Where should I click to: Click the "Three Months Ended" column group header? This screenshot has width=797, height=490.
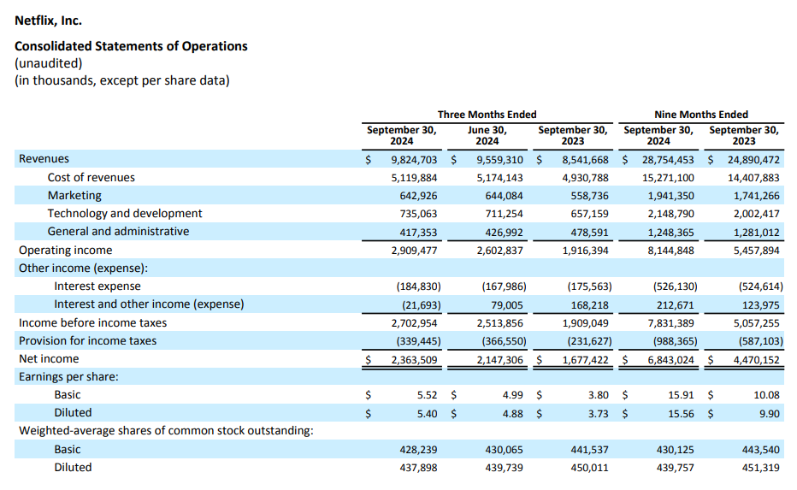tap(487, 115)
